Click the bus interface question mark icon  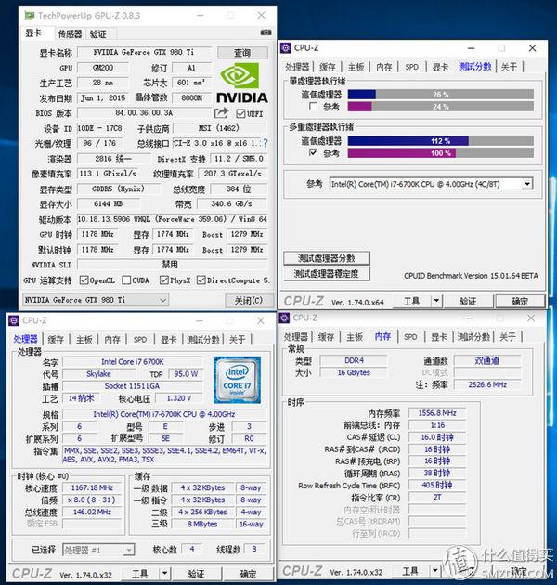pos(266,143)
